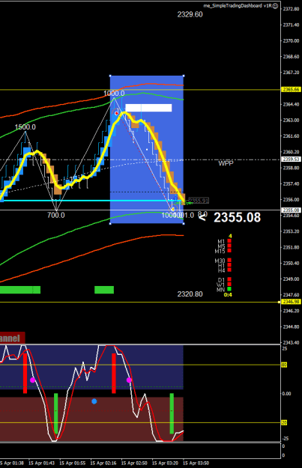This screenshot has height=468, width=302.
Task: Click the 15 Apr 03:20 time label
Action: [x=165, y=464]
